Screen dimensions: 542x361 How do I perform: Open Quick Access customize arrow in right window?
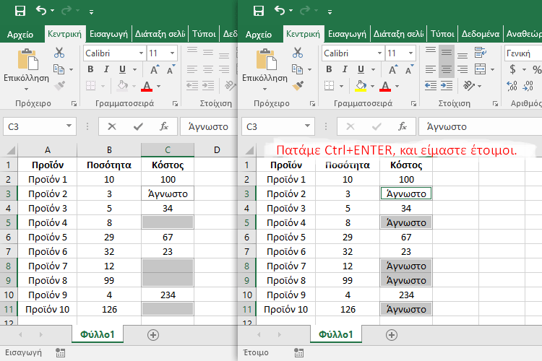(x=330, y=12)
